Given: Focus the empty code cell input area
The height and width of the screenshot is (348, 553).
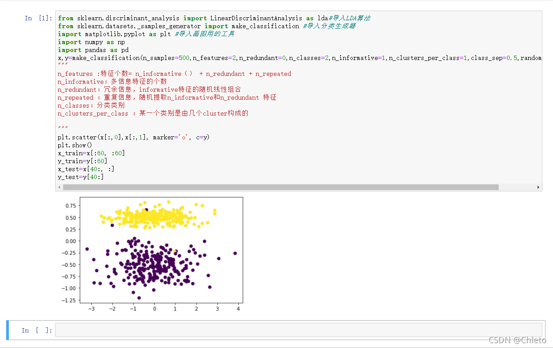Looking at the screenshot, I should [x=299, y=330].
